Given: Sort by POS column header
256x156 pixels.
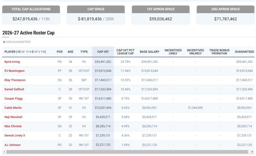Looking at the screenshot, I should [x=60, y=52].
